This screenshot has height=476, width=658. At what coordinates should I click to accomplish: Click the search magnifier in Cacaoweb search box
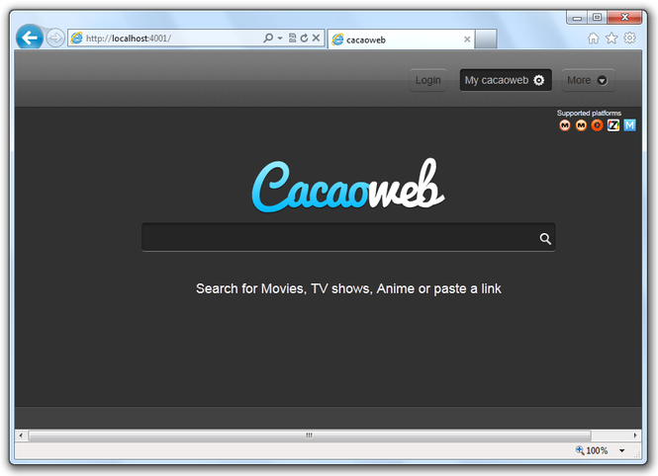pyautogui.click(x=545, y=239)
